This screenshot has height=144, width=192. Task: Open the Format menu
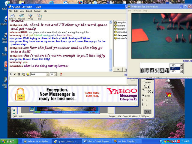[x=37, y=11]
